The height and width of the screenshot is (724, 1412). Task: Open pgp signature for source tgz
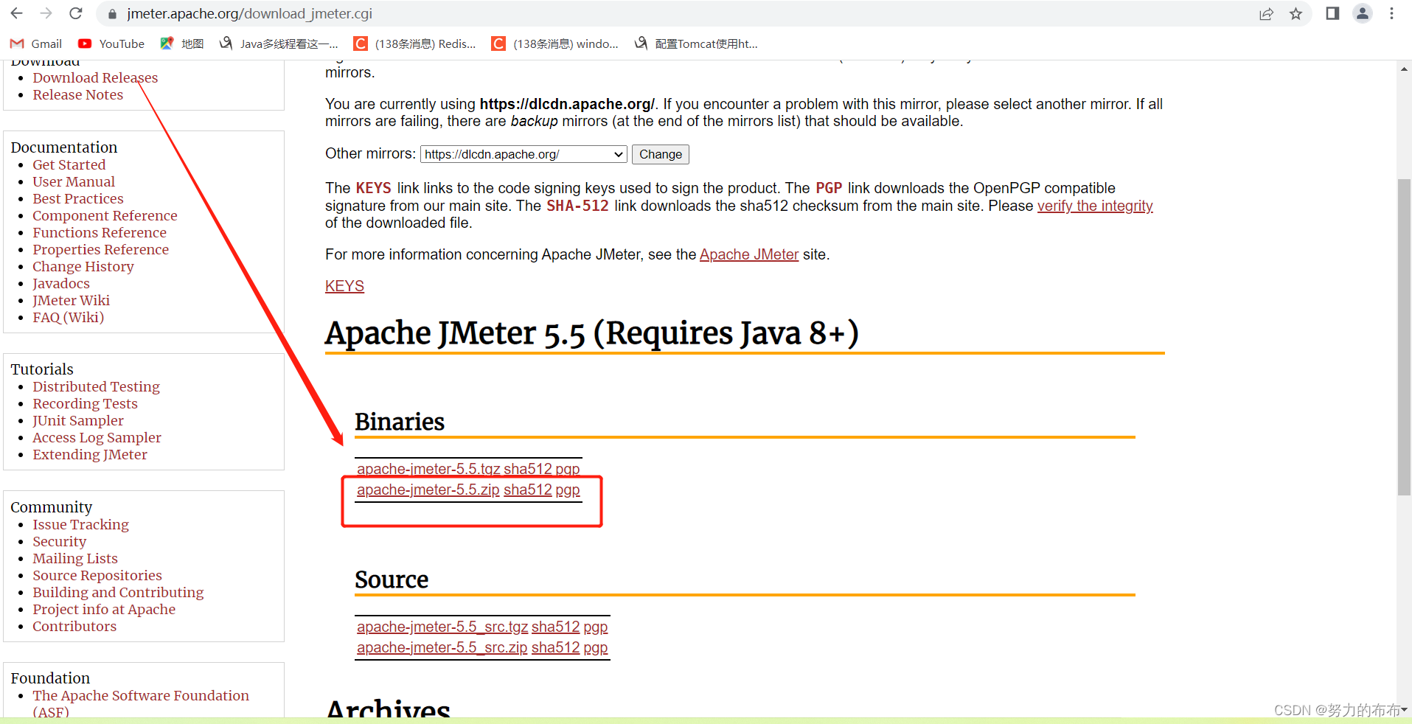[x=596, y=627]
